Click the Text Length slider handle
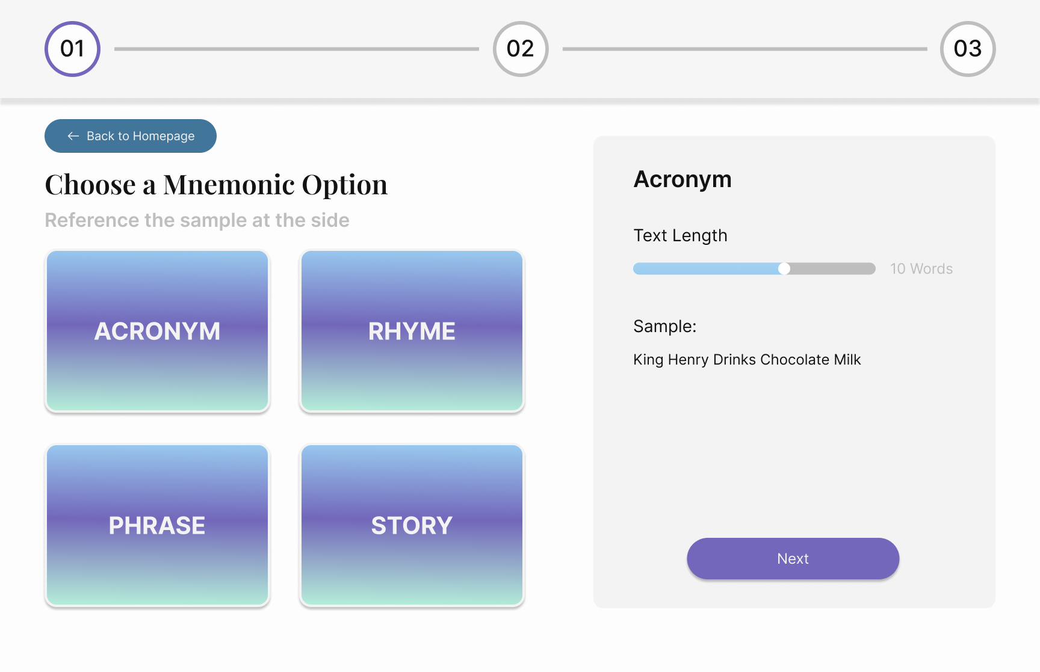Screen dimensions: 1040x672 [x=784, y=269]
